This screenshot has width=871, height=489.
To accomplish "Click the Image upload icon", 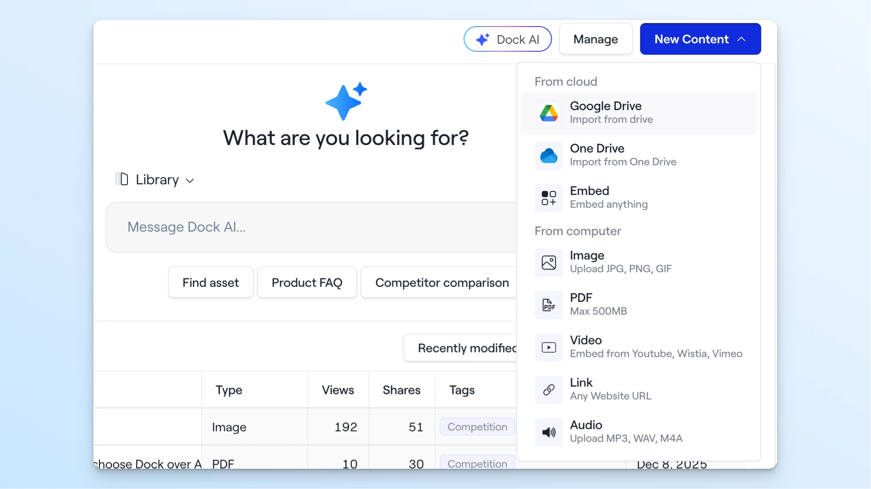I will pos(549,263).
